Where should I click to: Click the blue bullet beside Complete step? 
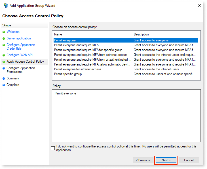[x=4, y=85]
